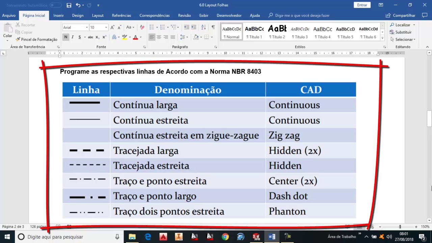Click the Windows search box on the taskbar
The height and width of the screenshot is (243, 432).
pyautogui.click(x=69, y=237)
